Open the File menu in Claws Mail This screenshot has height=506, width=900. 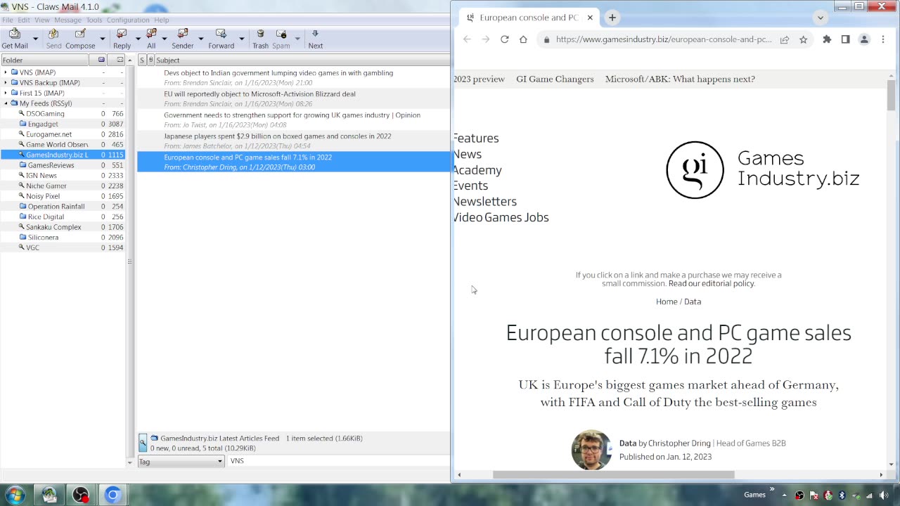pos(7,20)
